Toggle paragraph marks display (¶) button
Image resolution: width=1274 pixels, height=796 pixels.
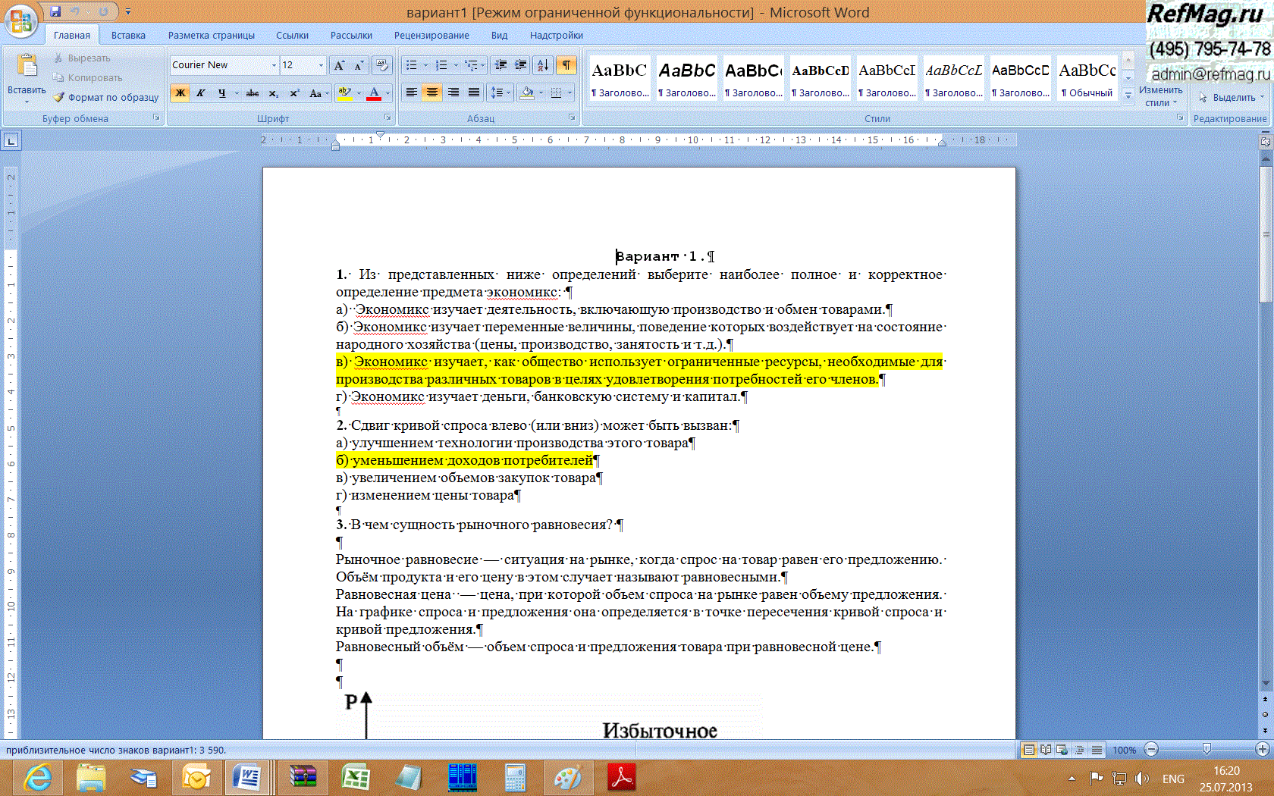tap(566, 65)
